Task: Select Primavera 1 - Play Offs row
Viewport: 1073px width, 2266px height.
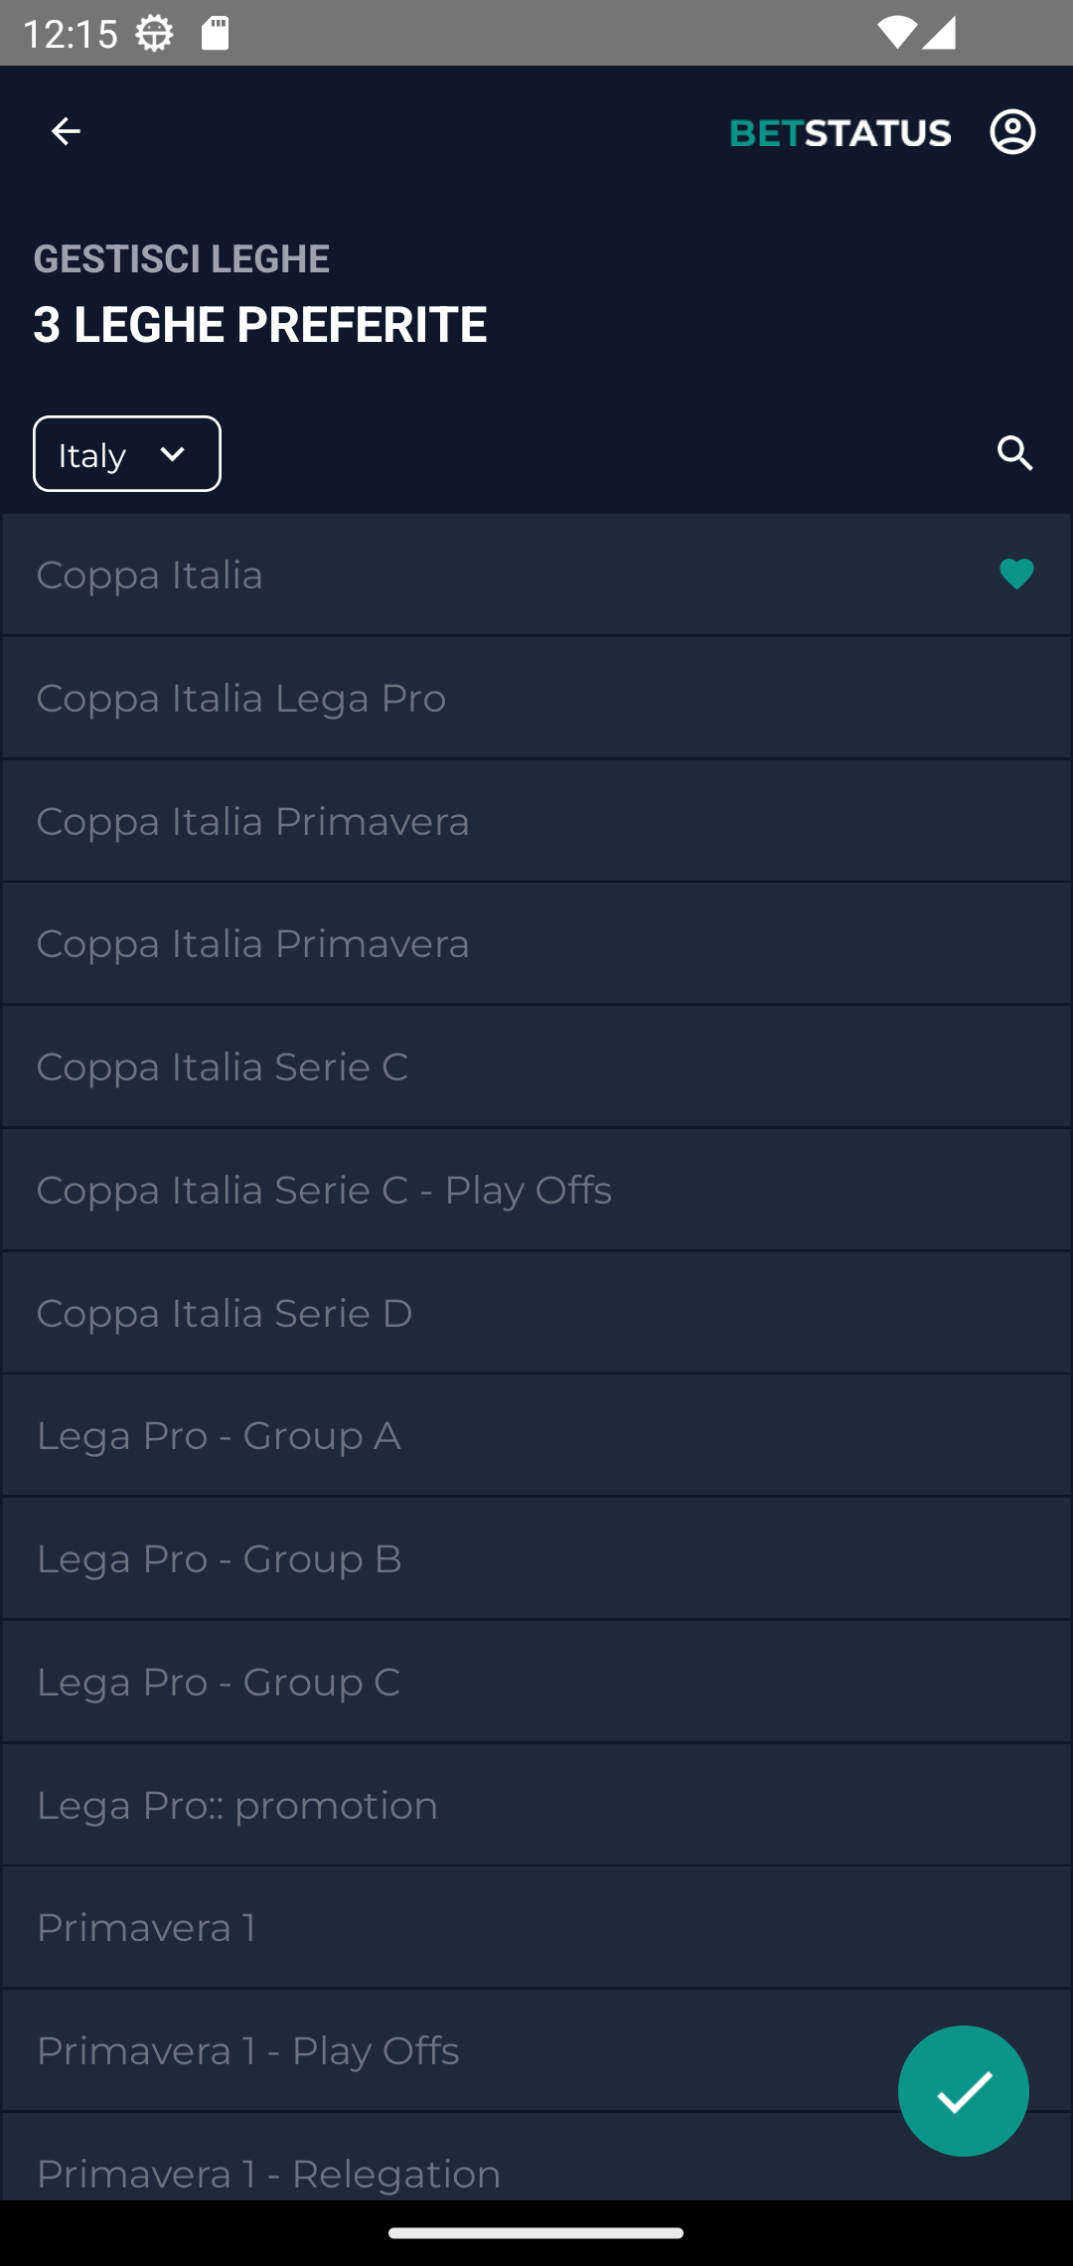Action: tap(536, 2050)
